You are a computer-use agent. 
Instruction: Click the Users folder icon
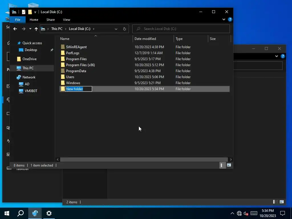[63, 77]
